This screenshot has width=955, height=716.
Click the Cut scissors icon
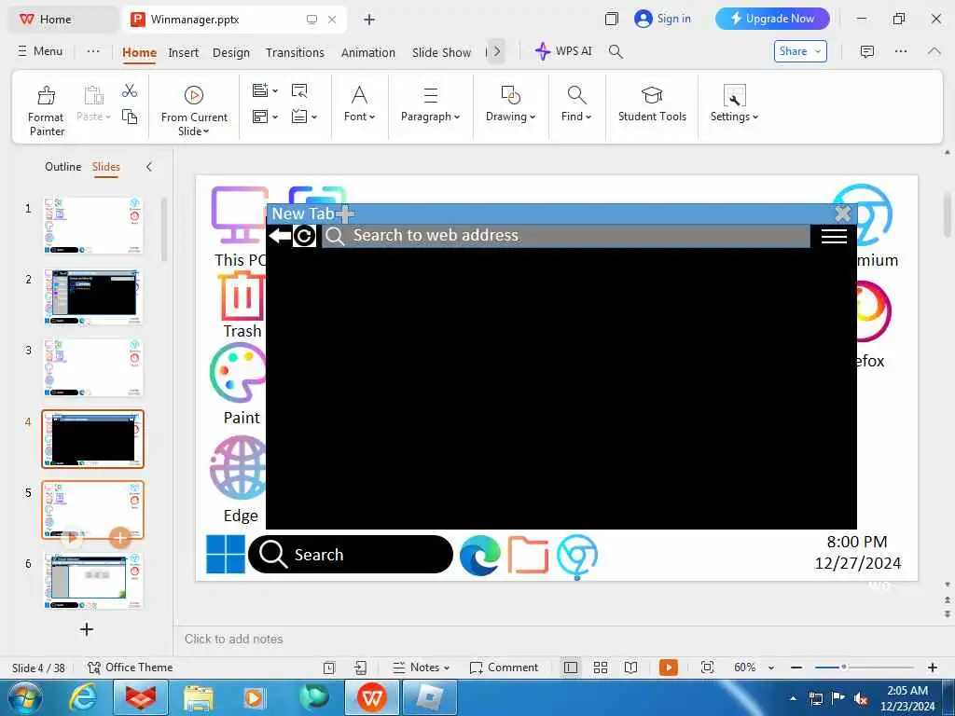coord(129,91)
